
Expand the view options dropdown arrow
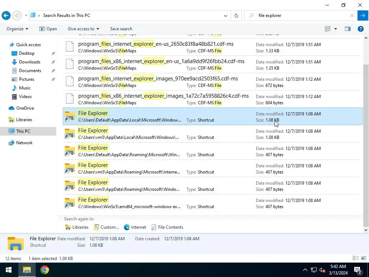tap(335, 29)
